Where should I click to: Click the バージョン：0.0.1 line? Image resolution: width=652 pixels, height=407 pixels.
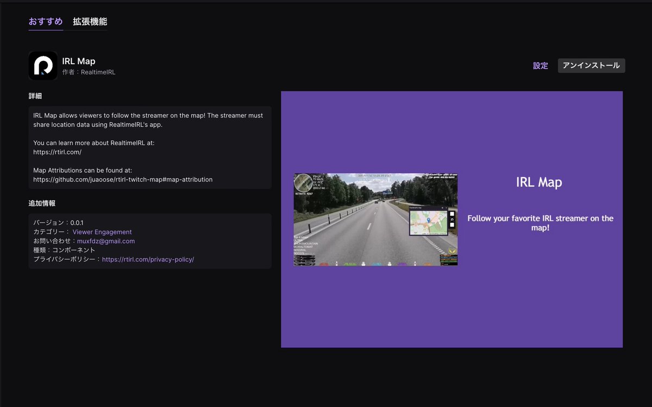(58, 223)
